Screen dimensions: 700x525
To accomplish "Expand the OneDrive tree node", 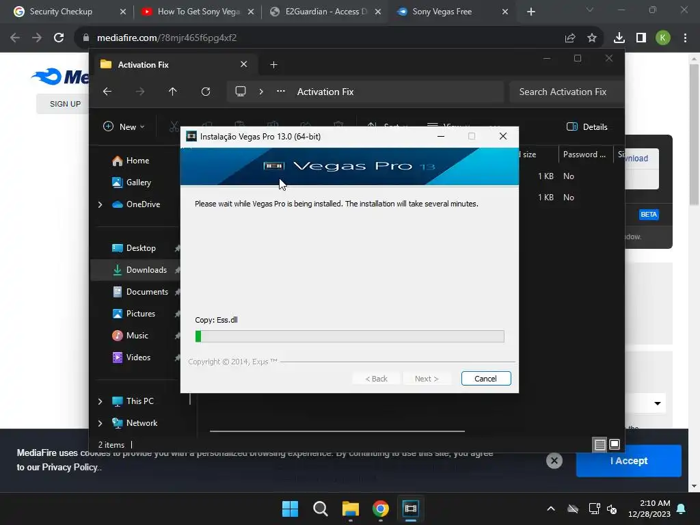I will [x=100, y=204].
